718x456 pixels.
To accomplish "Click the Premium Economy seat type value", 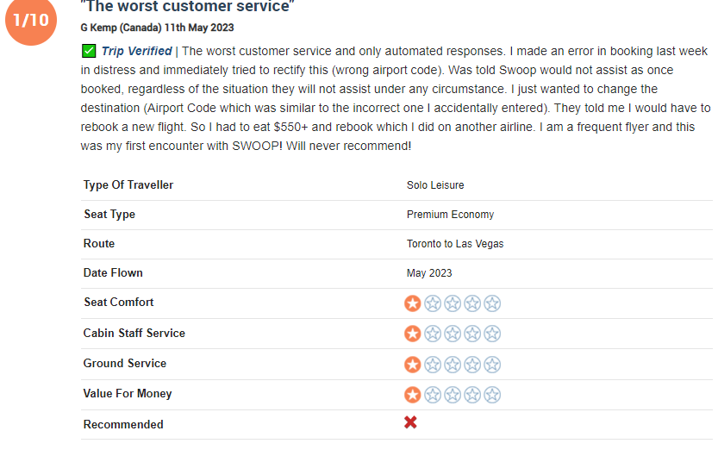I will (x=450, y=215).
